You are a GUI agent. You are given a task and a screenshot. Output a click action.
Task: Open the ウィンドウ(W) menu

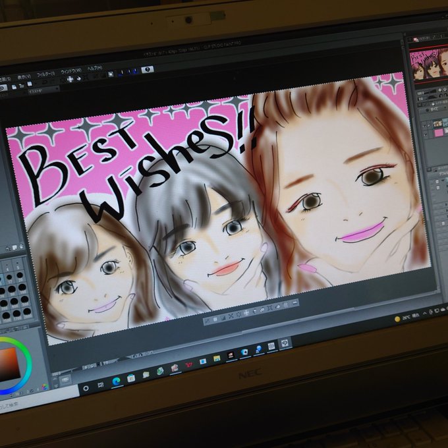click(71, 70)
